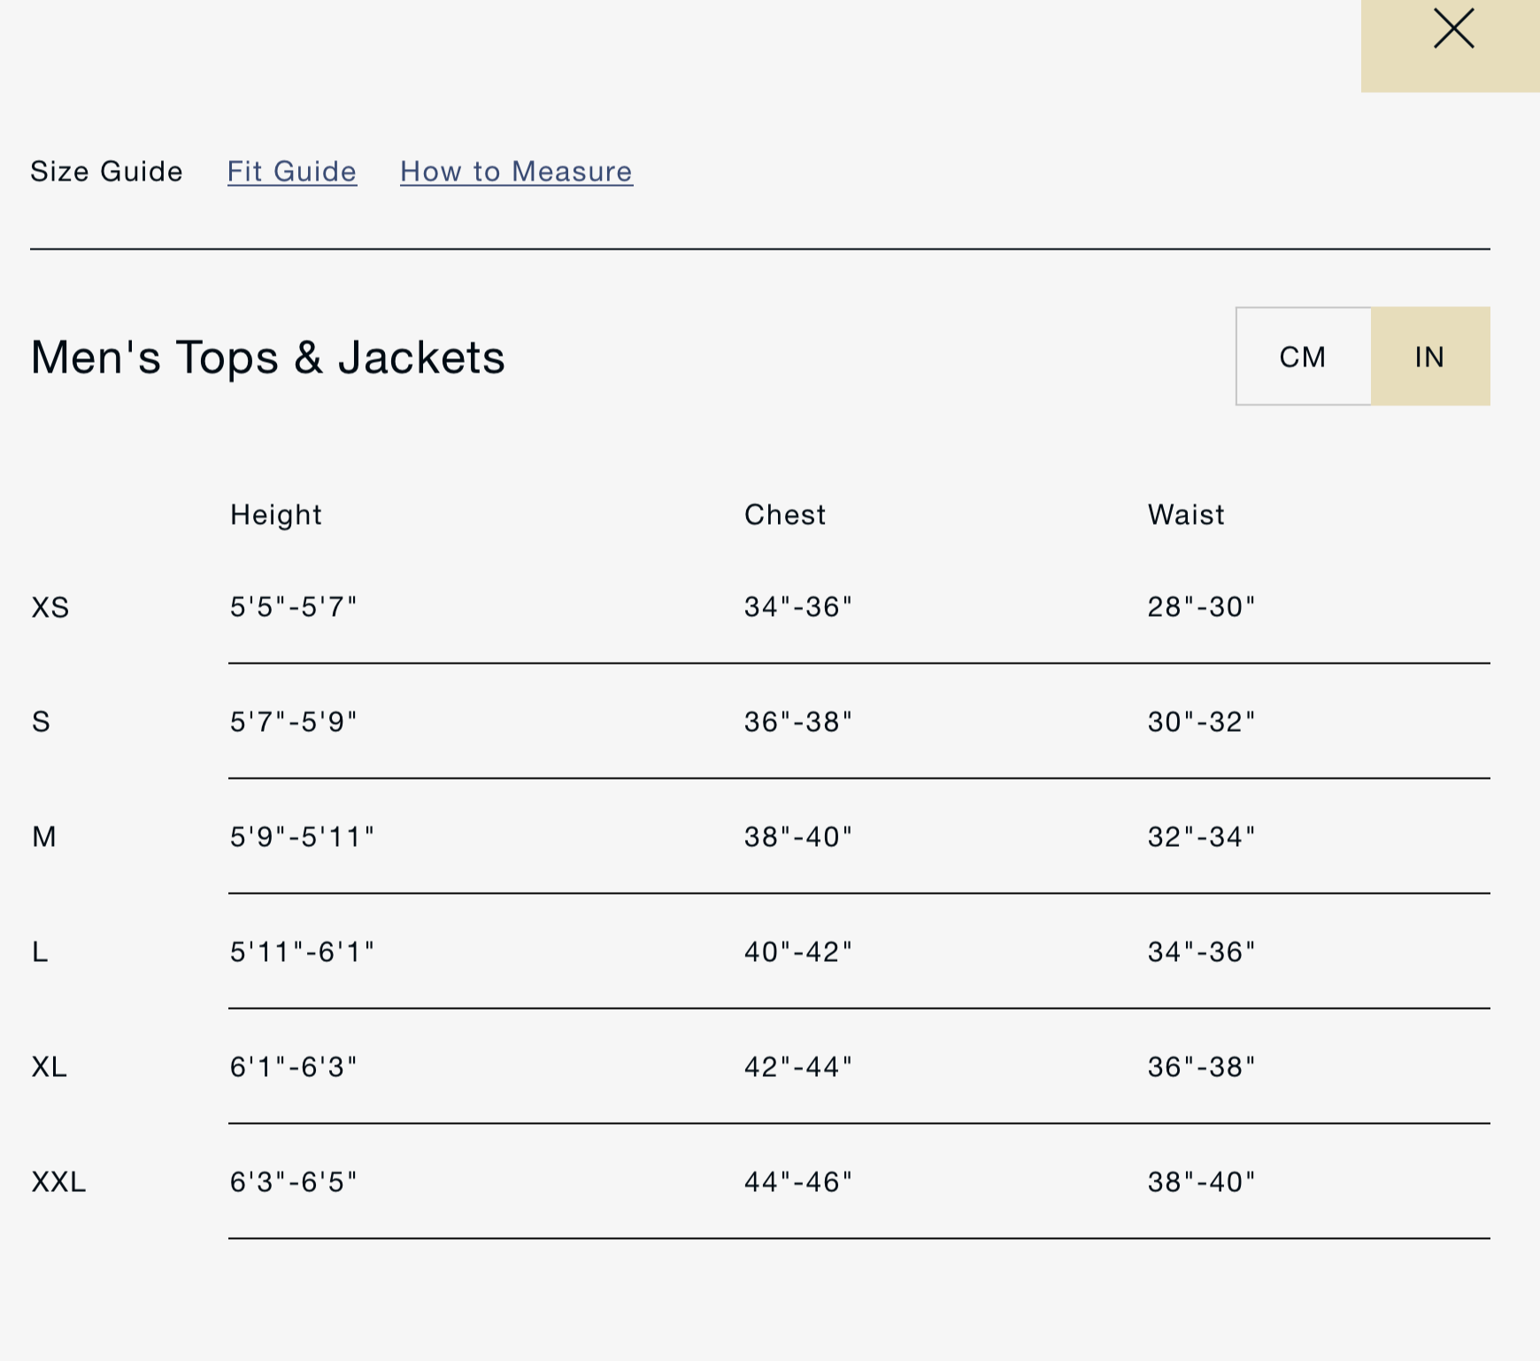Click the Waist column header
The image size is (1540, 1361).
1186,515
